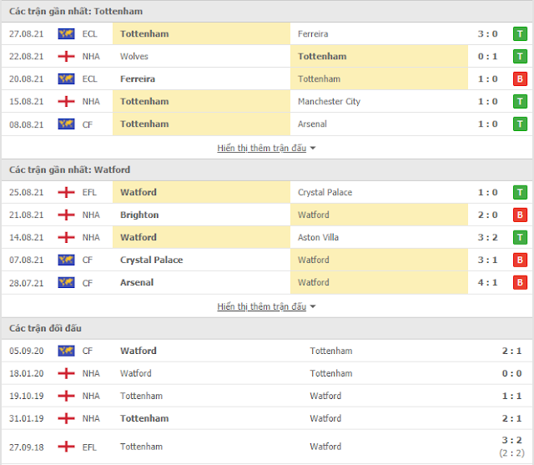This screenshot has width=534, height=465.
Task: Click the green T badge for Tottenham vs Ferreira
Action: (x=520, y=33)
